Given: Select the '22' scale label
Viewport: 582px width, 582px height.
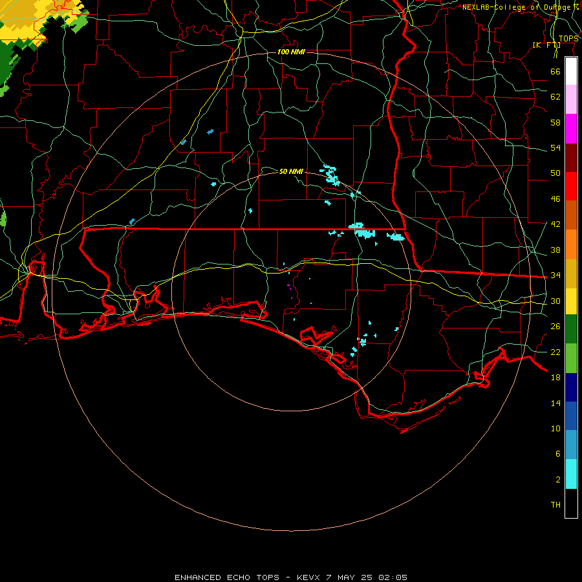Looking at the screenshot, I should [555, 352].
